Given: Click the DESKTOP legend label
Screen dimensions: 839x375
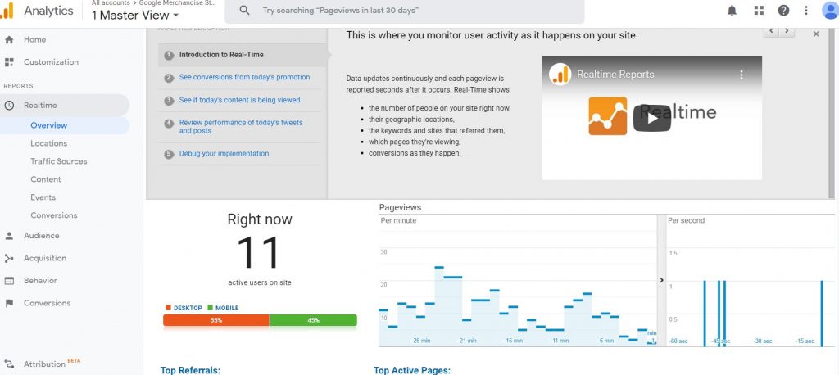Looking at the screenshot, I should click(188, 308).
